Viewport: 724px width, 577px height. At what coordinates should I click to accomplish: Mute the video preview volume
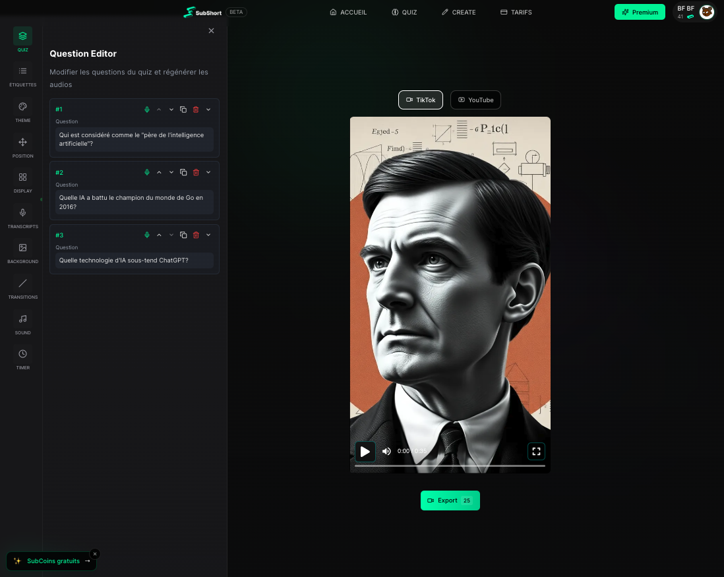[386, 452]
